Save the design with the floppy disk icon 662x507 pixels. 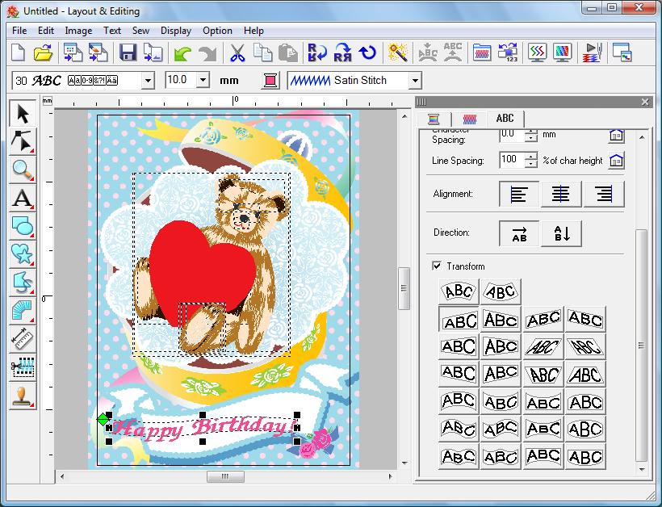128,53
